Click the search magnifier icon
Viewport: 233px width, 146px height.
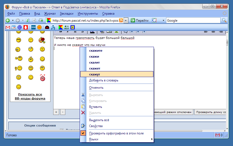(224, 21)
